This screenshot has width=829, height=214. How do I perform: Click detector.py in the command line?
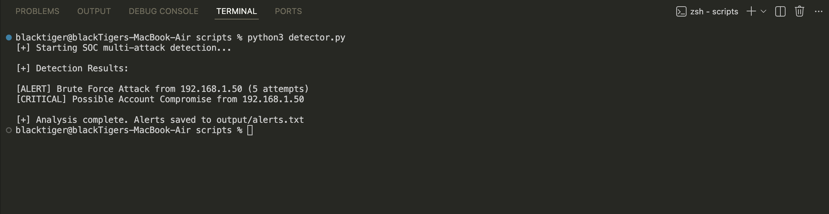(x=317, y=38)
